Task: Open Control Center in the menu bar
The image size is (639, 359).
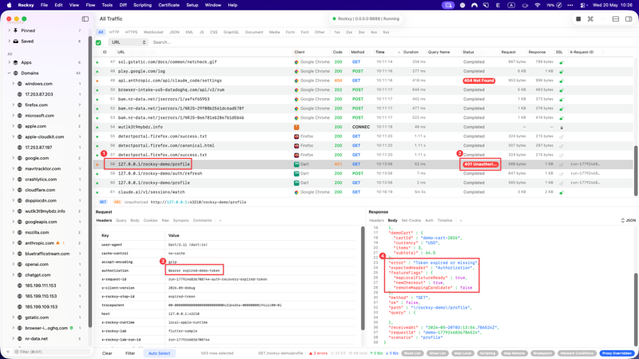Action: (x=583, y=6)
